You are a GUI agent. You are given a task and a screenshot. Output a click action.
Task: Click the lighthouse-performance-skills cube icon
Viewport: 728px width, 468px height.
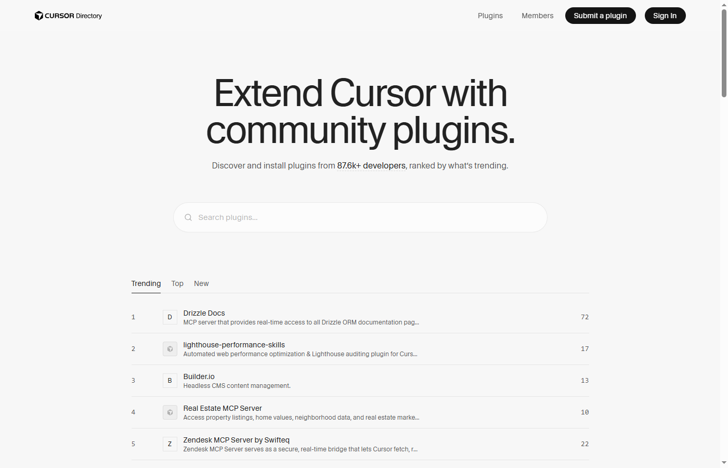(x=170, y=349)
